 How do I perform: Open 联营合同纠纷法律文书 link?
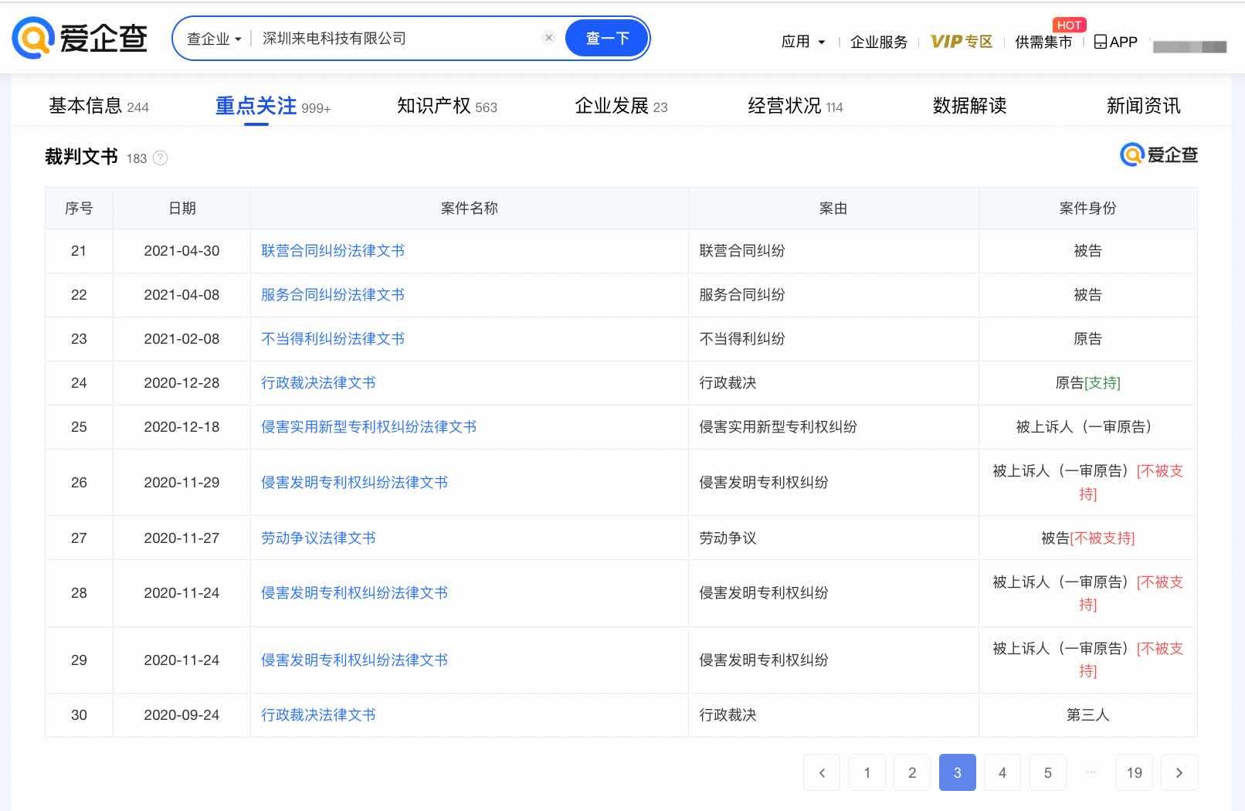coord(333,251)
